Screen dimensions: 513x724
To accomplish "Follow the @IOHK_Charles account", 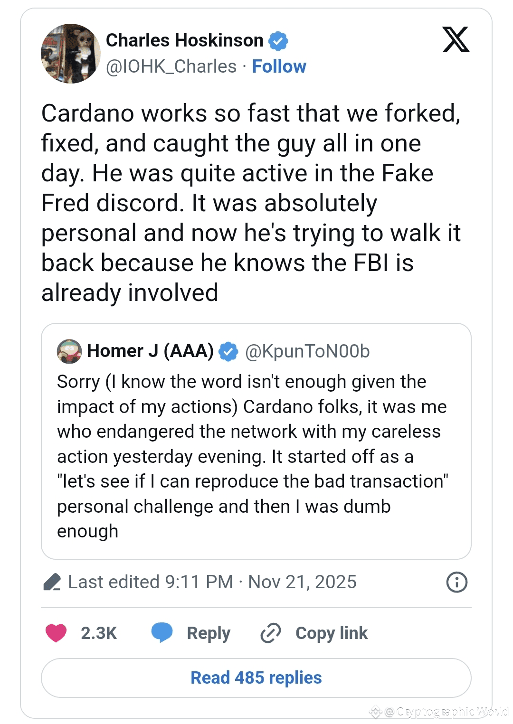I will [x=279, y=66].
